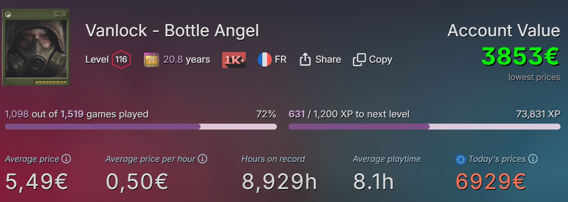
Task: Click the XP to next level progress bar
Action: pyautogui.click(x=424, y=127)
